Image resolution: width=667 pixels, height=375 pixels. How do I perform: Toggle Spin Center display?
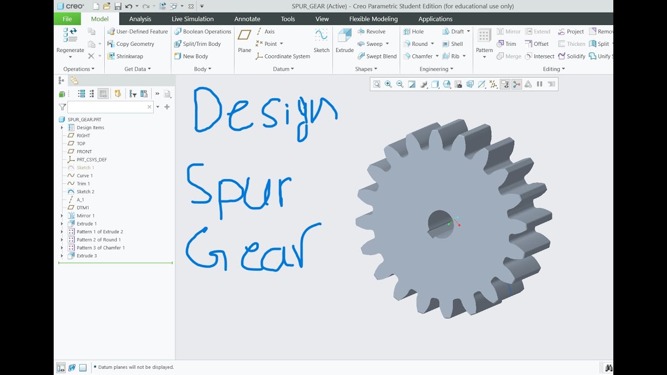click(x=516, y=84)
